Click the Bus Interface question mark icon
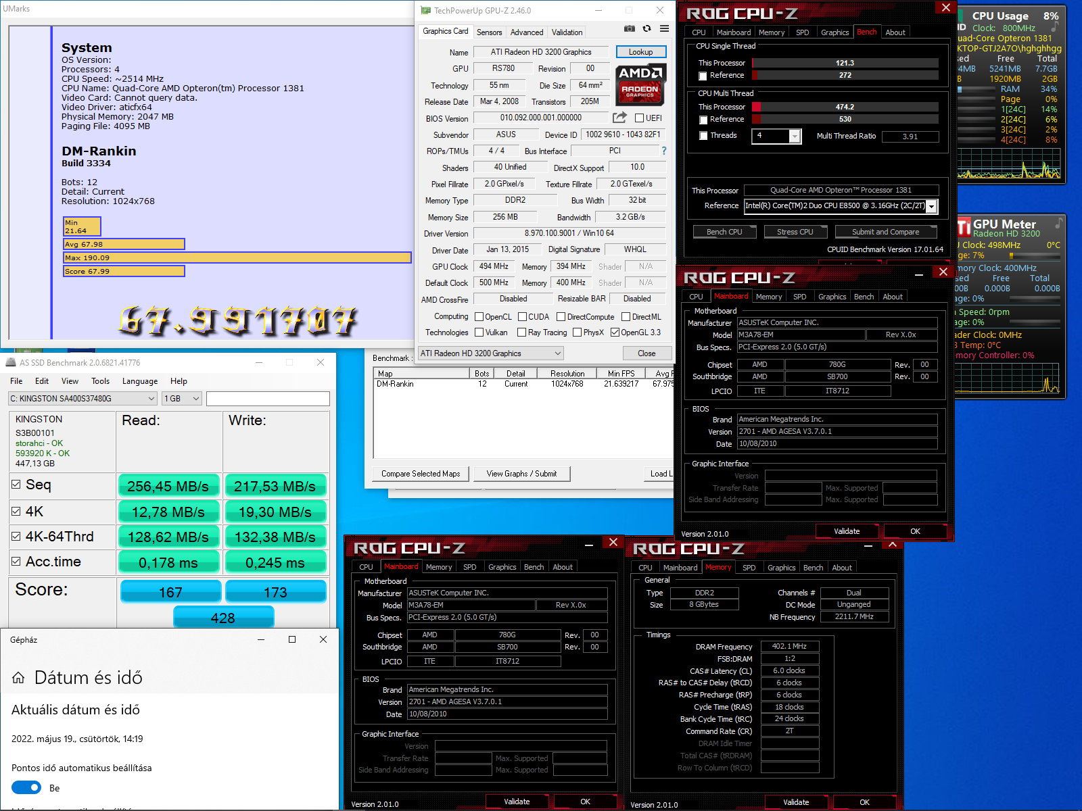Screen dimensions: 1082x811 pyautogui.click(x=664, y=151)
